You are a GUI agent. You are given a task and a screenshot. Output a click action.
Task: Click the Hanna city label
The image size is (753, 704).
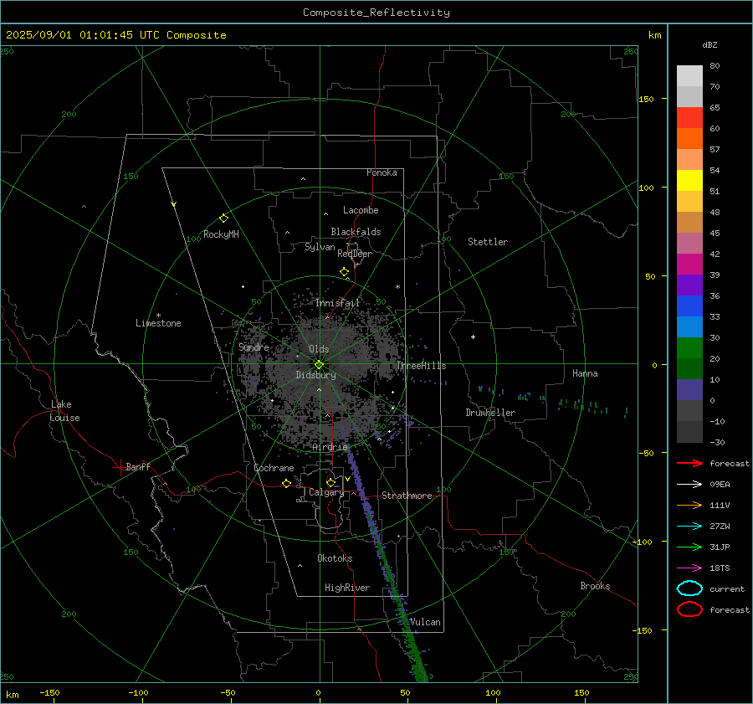click(585, 373)
